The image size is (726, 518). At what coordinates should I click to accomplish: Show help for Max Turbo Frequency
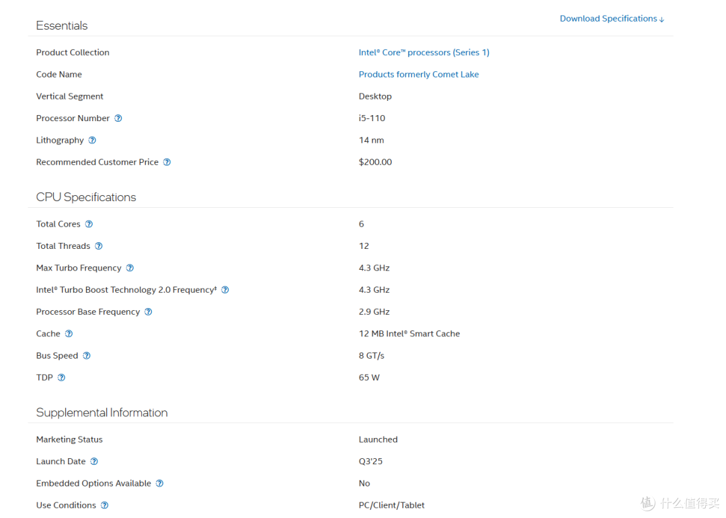coord(130,268)
